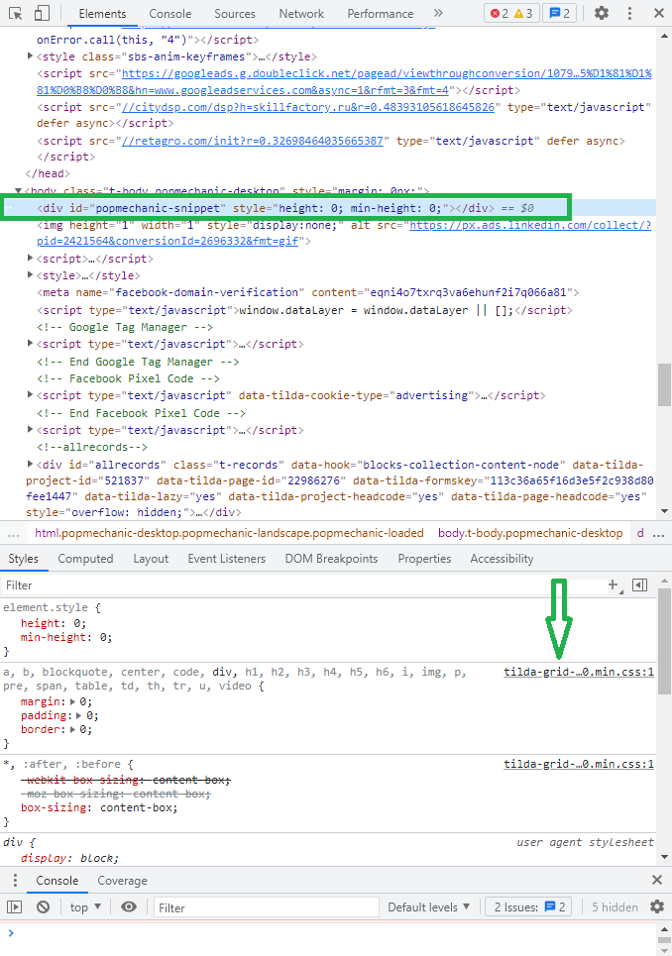
Task: Focus the Styles Filter field
Action: click(x=302, y=585)
